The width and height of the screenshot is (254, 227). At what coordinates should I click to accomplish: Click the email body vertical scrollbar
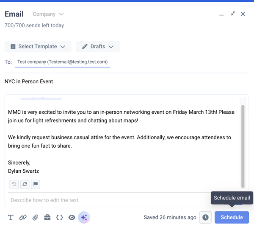[x=243, y=146]
